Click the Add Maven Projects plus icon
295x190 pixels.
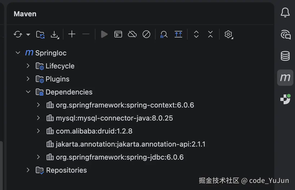(72, 34)
